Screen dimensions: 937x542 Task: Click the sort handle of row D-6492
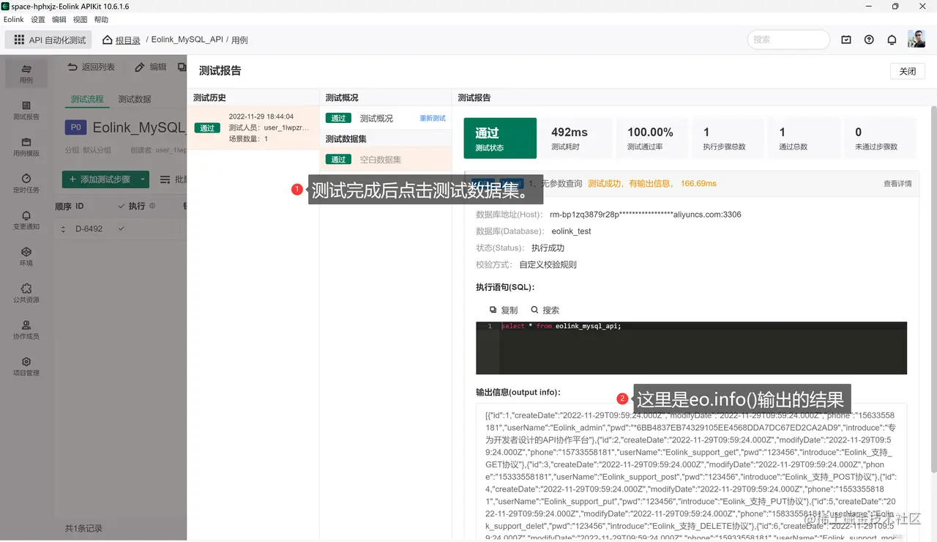click(63, 229)
